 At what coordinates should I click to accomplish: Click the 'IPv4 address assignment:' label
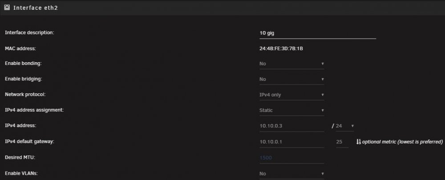(34, 110)
